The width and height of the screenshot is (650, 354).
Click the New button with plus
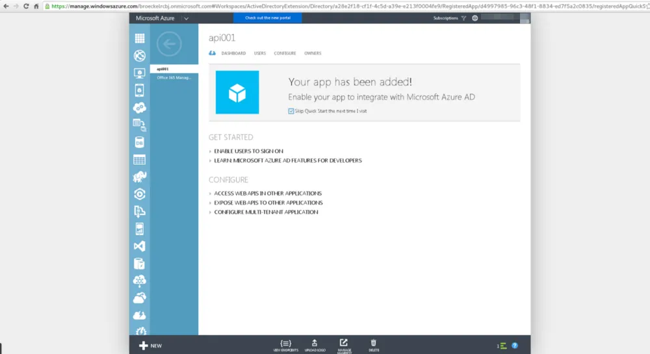pyautogui.click(x=151, y=346)
